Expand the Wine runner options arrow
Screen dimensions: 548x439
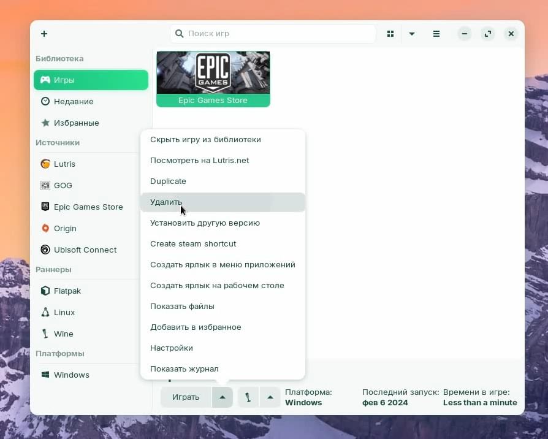pos(270,397)
